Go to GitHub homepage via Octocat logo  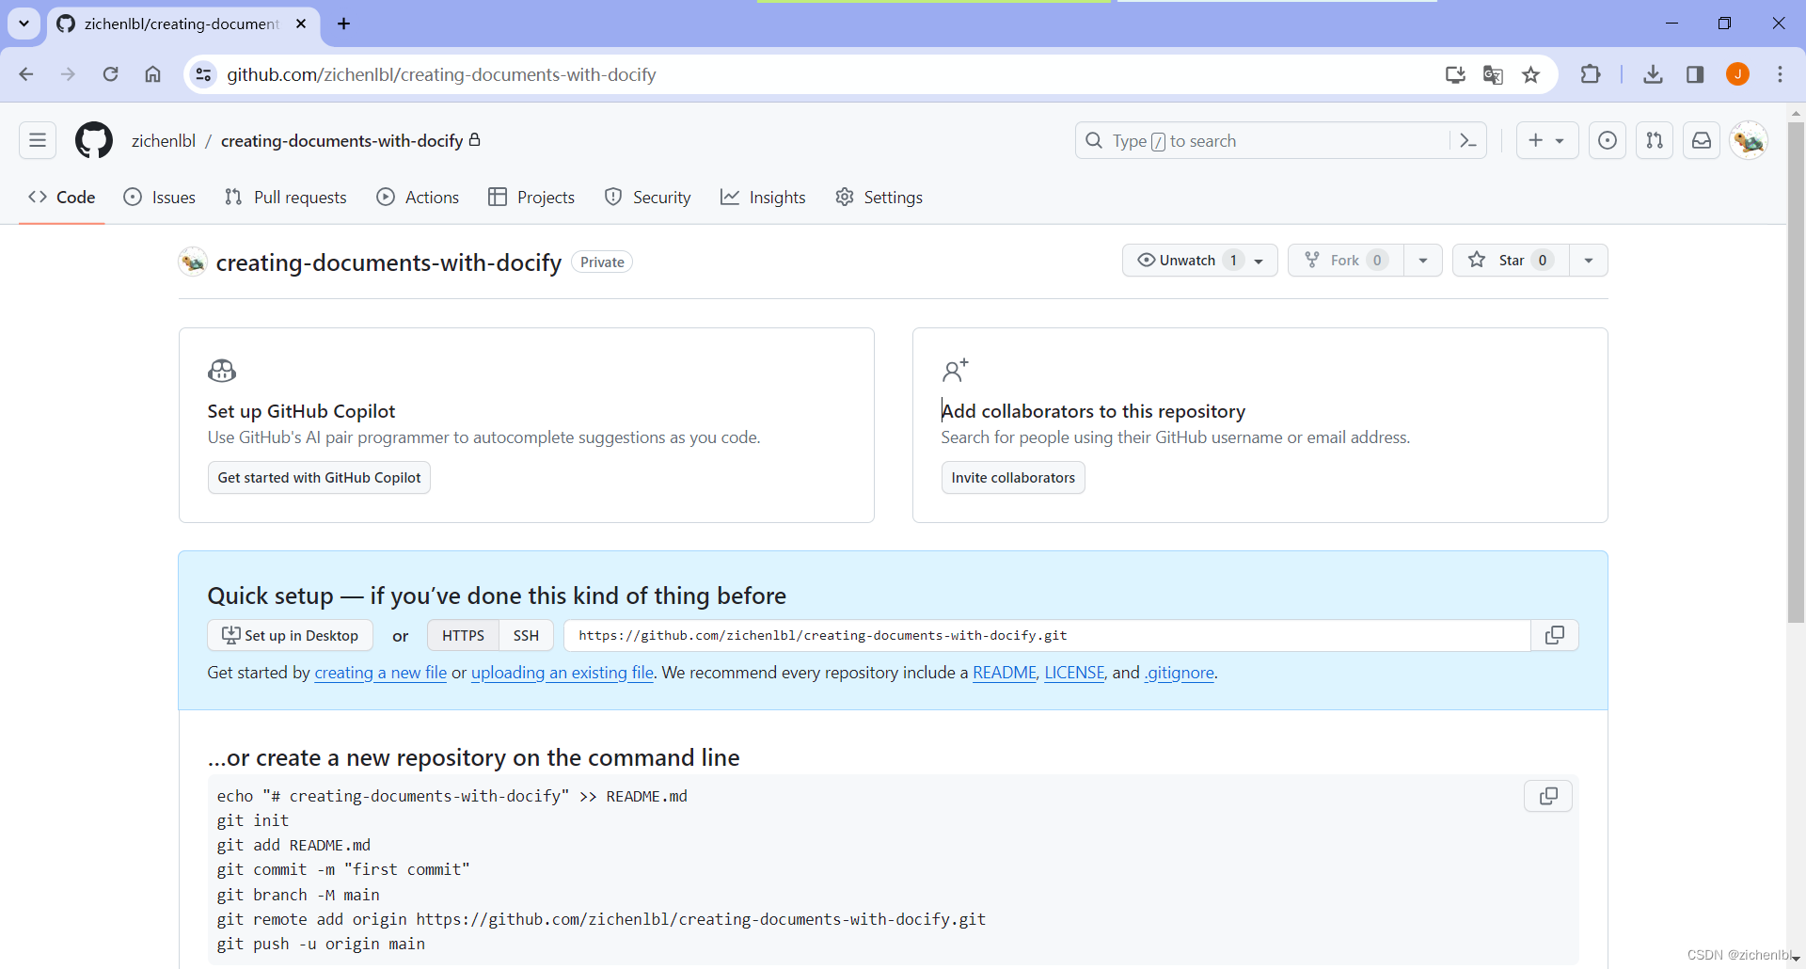tap(94, 141)
